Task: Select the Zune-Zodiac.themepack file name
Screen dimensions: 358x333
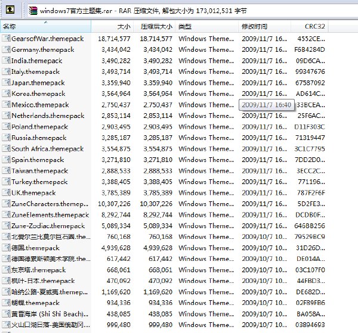Action: [48, 226]
